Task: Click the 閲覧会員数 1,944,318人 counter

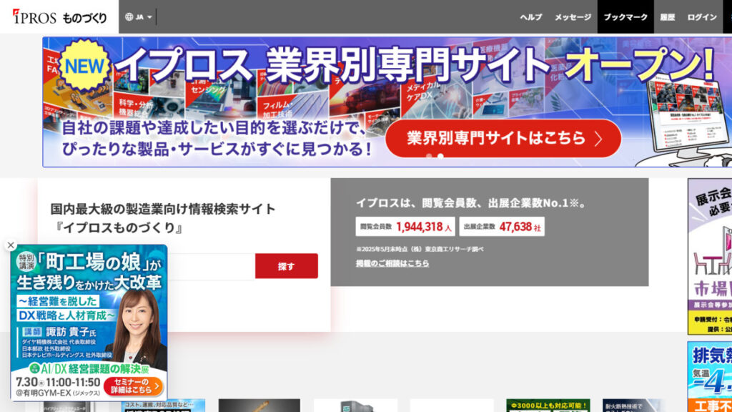Action: pos(405,227)
